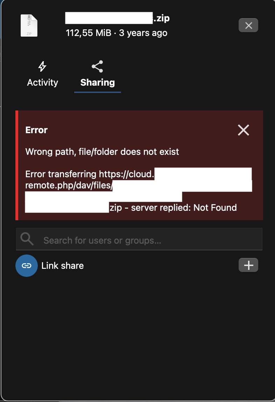The width and height of the screenshot is (275, 402).
Task: Click the share symbol above Sharing
Action: point(97,66)
